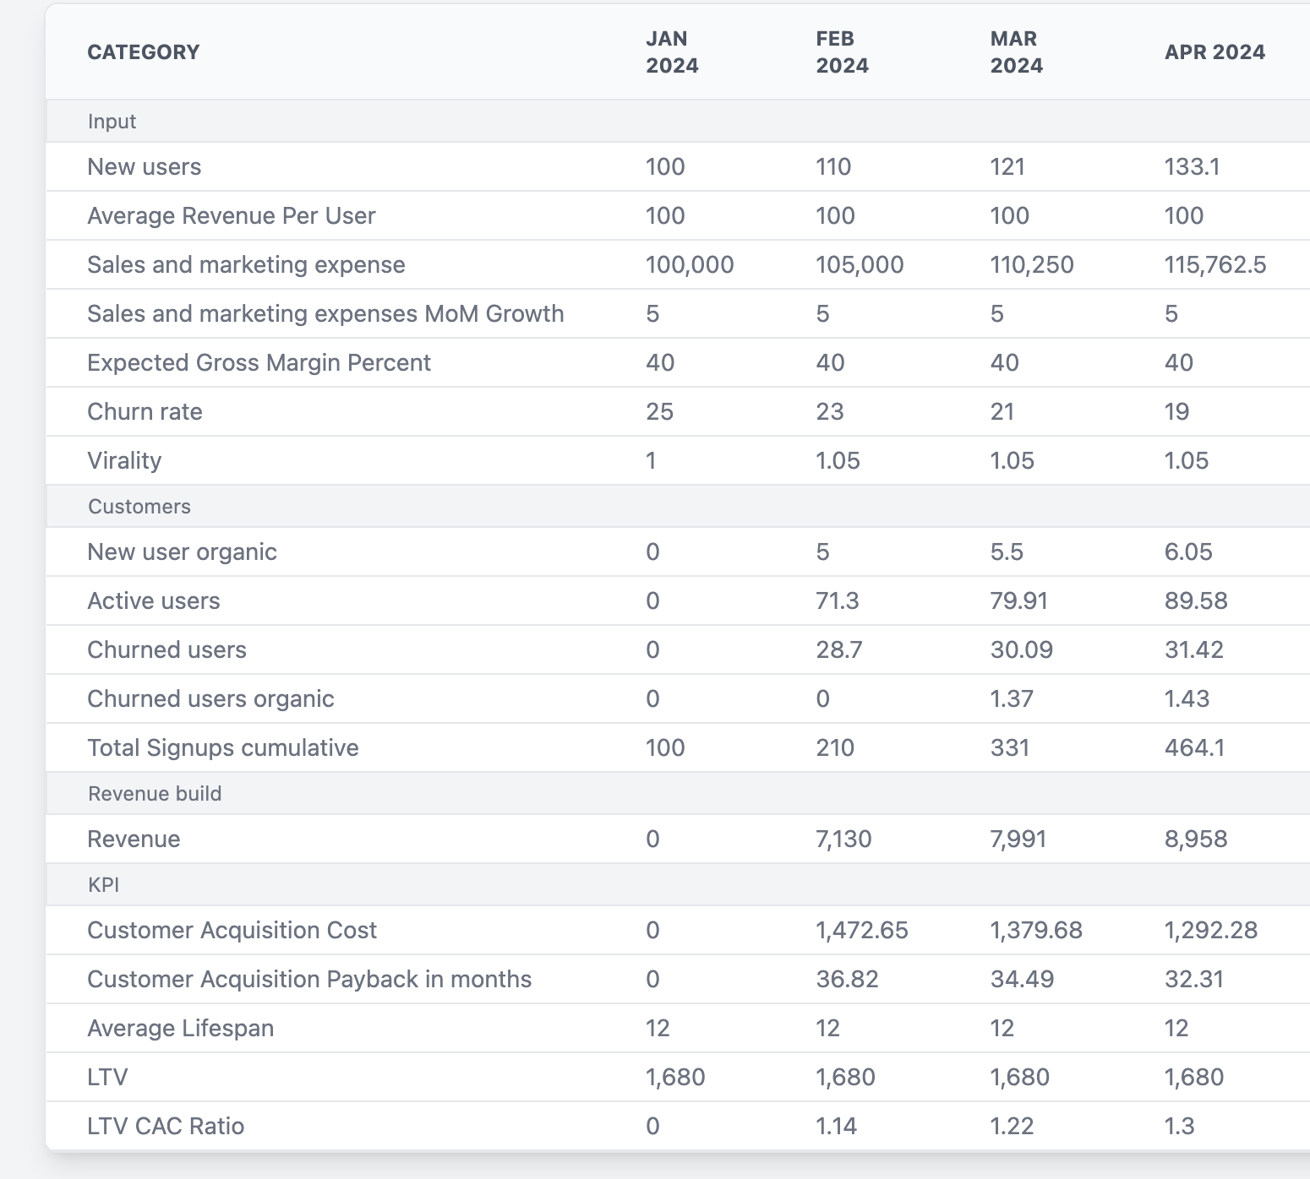The height and width of the screenshot is (1179, 1310).
Task: Select the Average Lifespan row label
Action: click(x=181, y=1028)
